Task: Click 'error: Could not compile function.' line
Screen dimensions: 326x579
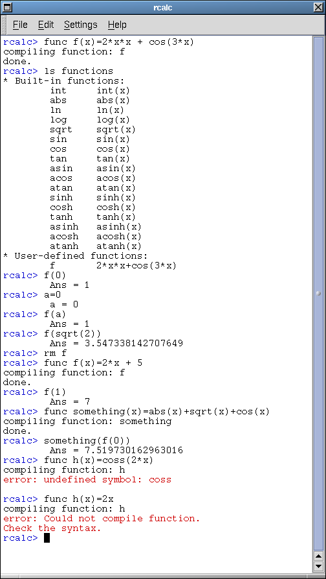Action: [102, 519]
